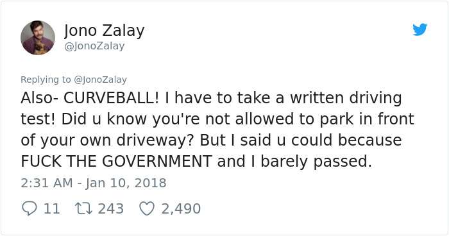The width and height of the screenshot is (449, 236).
Task: View the 243 retweets count
Action: point(111,208)
